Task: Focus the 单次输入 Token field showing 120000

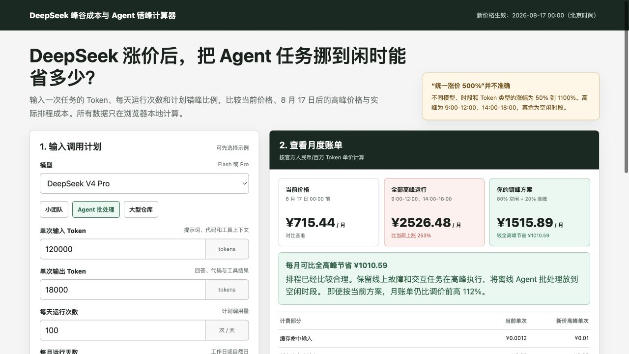Action: pyautogui.click(x=122, y=249)
